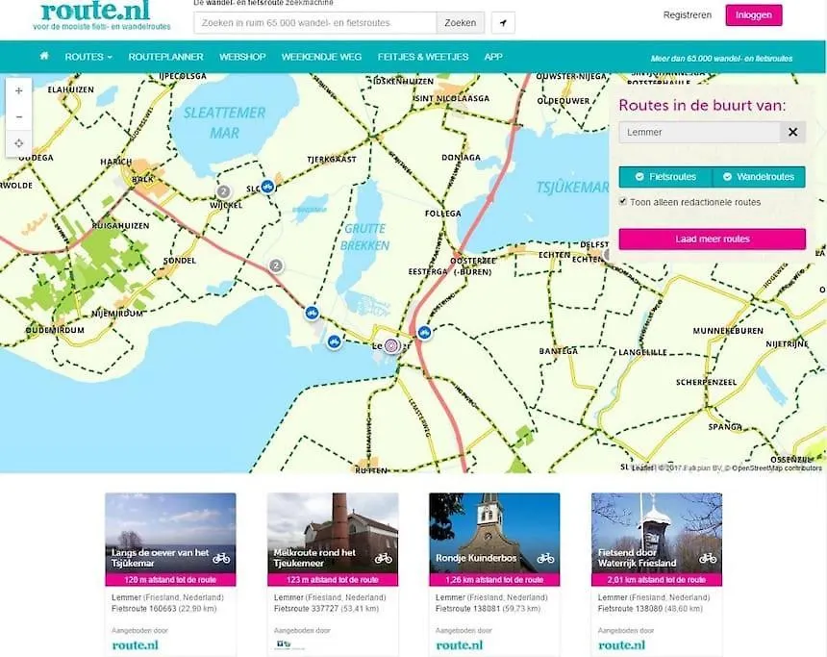Use my location arrow button beside Zoeken

(x=503, y=23)
